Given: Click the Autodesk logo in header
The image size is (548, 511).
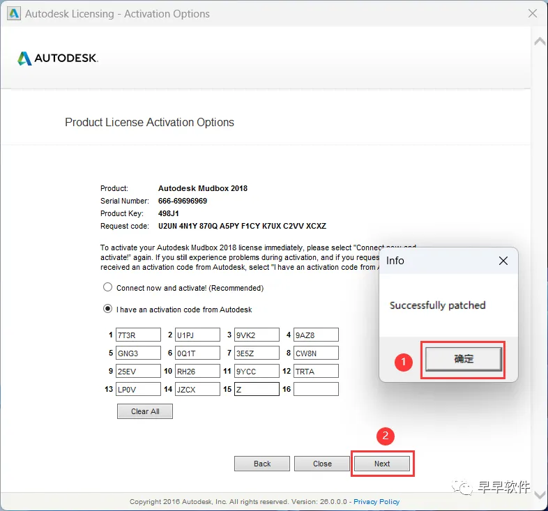Looking at the screenshot, I should pyautogui.click(x=58, y=58).
